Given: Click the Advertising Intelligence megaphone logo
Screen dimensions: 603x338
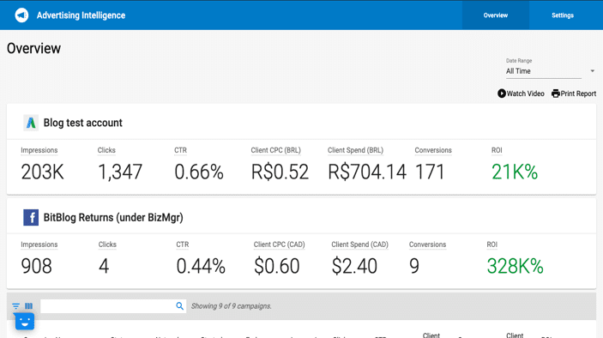Looking at the screenshot, I should (21, 15).
